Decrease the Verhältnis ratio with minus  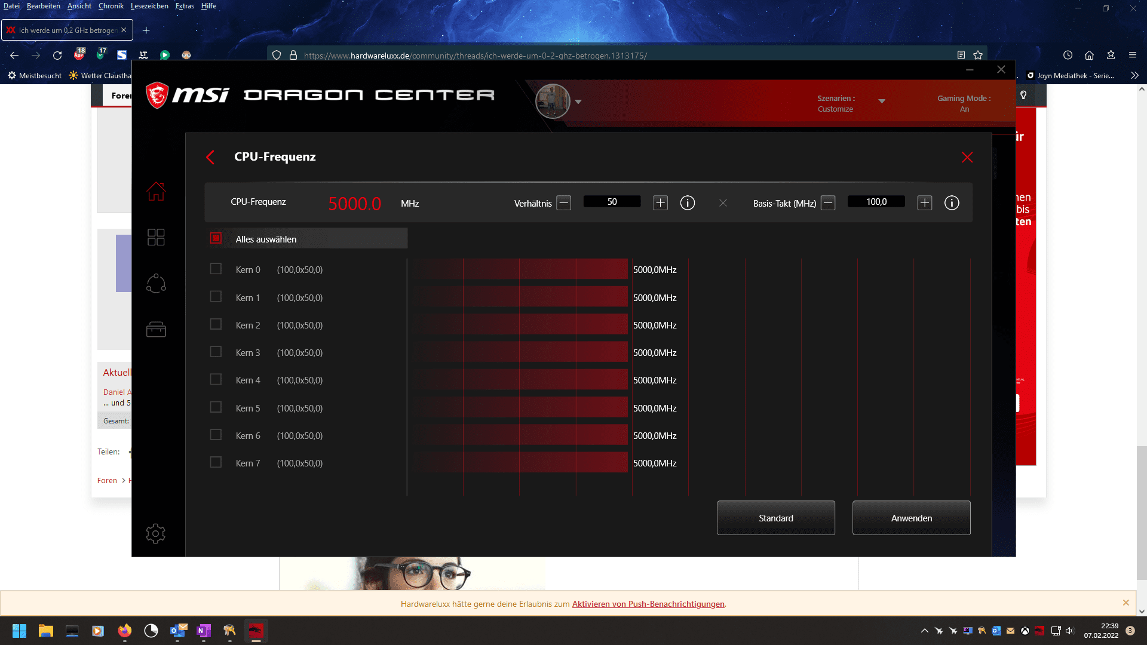point(563,203)
